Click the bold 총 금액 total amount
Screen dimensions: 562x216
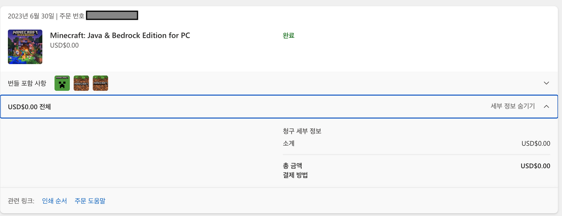(535, 166)
